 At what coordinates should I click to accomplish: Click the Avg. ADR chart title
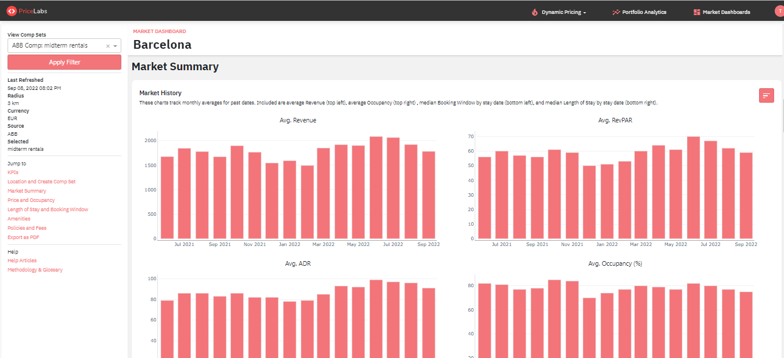click(x=298, y=263)
